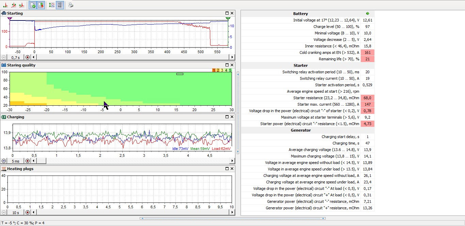Screen dimensions: 465x226
Task: Click legend swatch 4 in Staring quality
Action: [x=226, y=70]
